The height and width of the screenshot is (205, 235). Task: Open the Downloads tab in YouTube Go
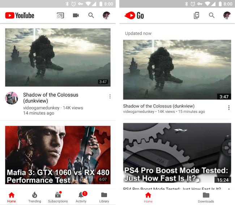click(206, 197)
